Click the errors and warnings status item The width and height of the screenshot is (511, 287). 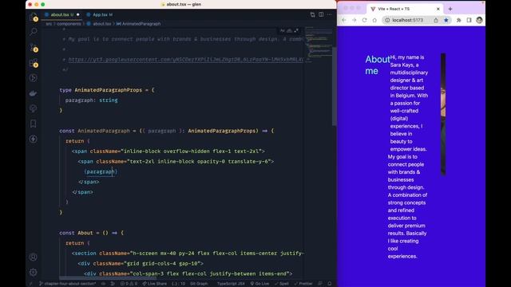[x=129, y=284]
